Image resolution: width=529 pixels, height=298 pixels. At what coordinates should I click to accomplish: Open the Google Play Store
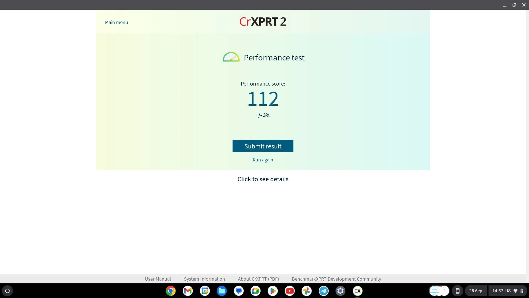click(273, 291)
